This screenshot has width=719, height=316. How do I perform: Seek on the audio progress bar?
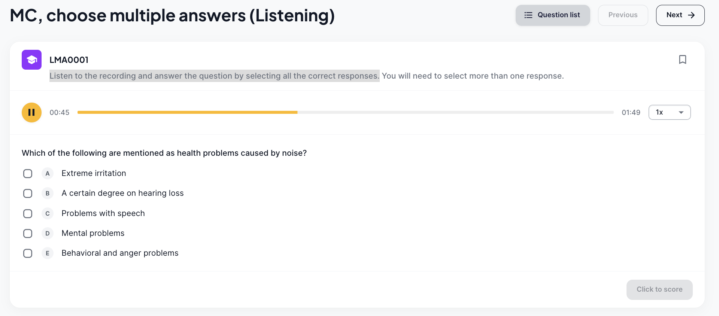coord(345,112)
